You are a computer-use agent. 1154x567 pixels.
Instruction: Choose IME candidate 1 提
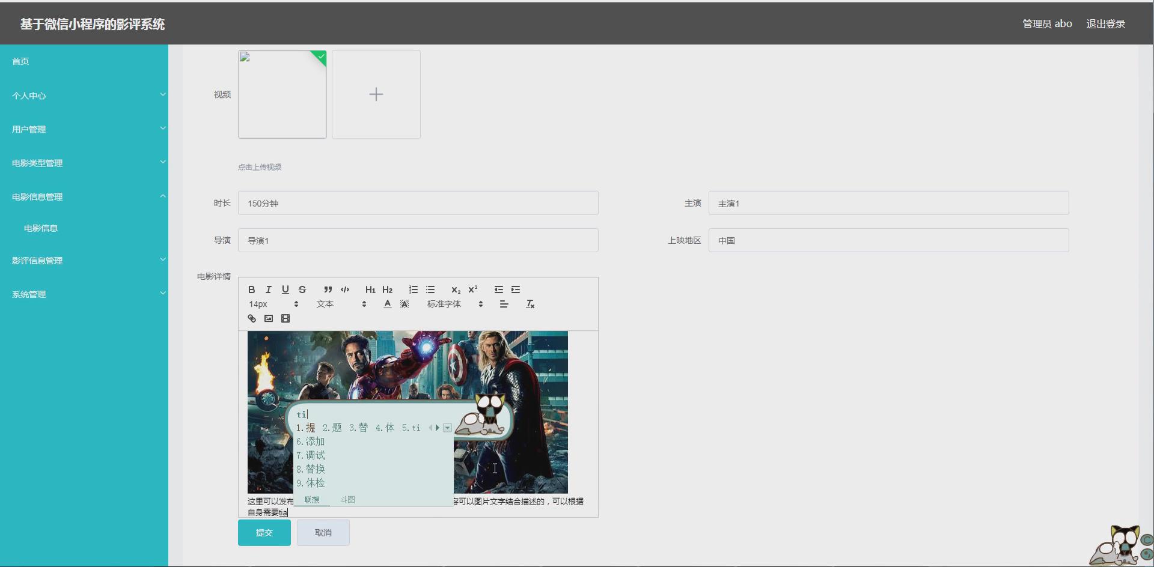306,428
